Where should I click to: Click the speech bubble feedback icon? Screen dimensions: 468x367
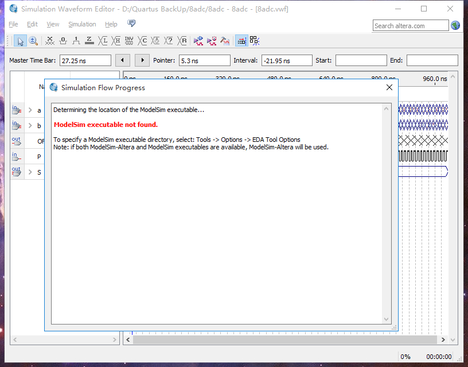point(131,23)
